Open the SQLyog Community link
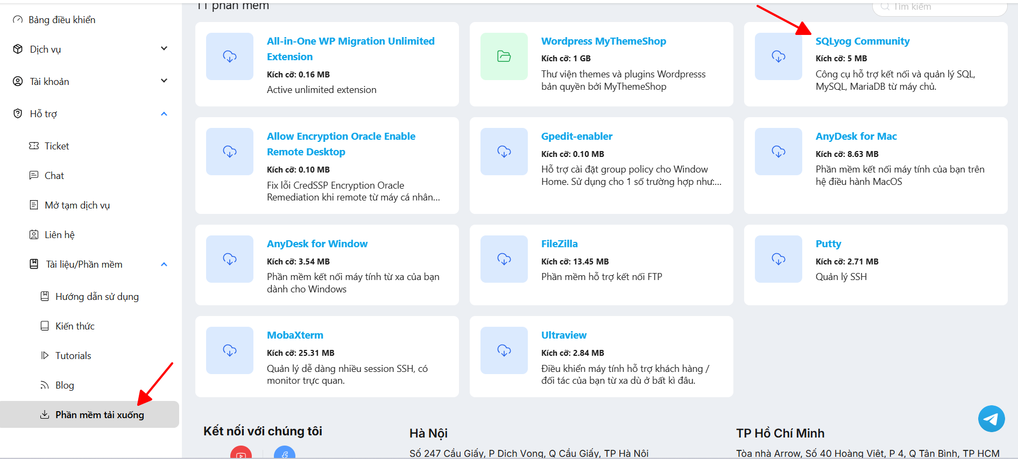Screen dimensions: 1018x459 (x=863, y=41)
